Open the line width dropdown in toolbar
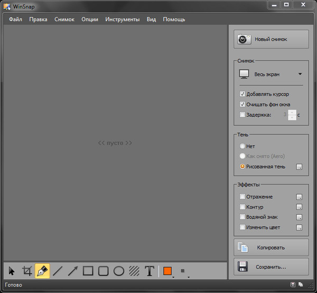 click(183, 272)
